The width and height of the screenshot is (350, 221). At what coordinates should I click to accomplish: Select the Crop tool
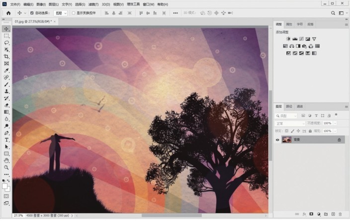tap(6, 57)
